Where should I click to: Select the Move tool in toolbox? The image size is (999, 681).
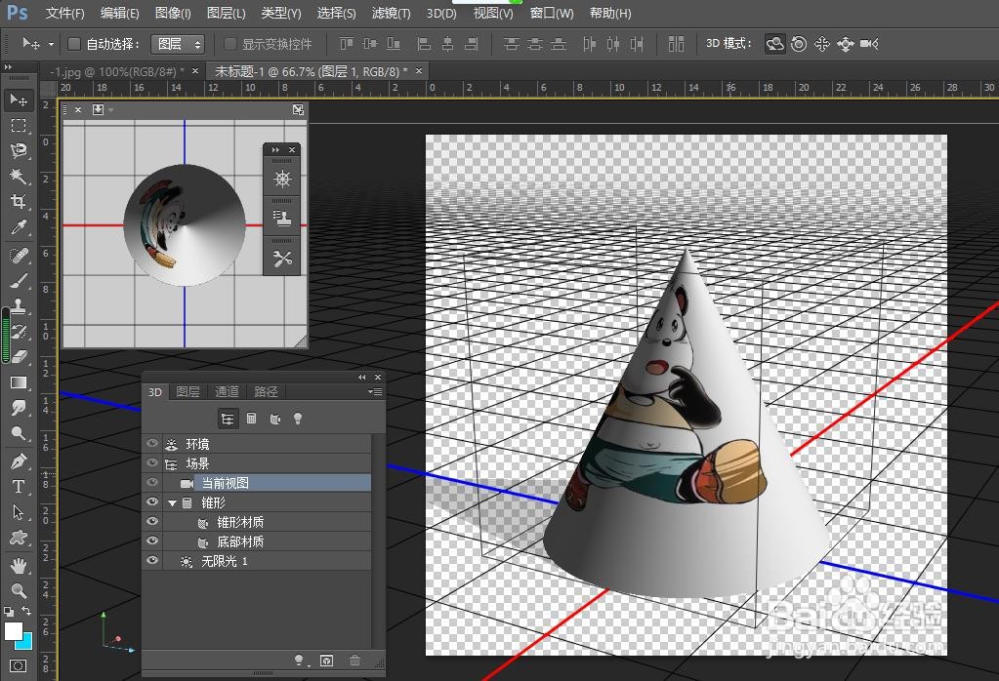coord(19,100)
